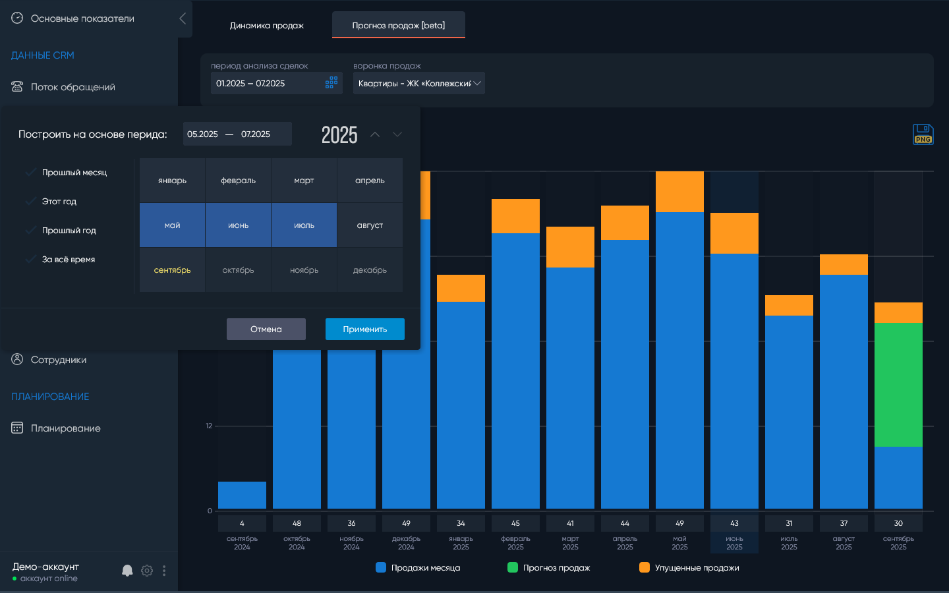
Task: Open account settings gear icon
Action: (x=147, y=571)
